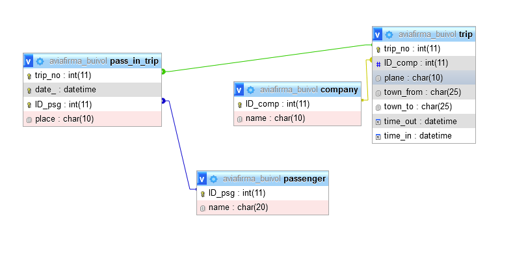
Task: Click the key icon beside trip_no in pass_in_trip
Action: click(x=29, y=76)
